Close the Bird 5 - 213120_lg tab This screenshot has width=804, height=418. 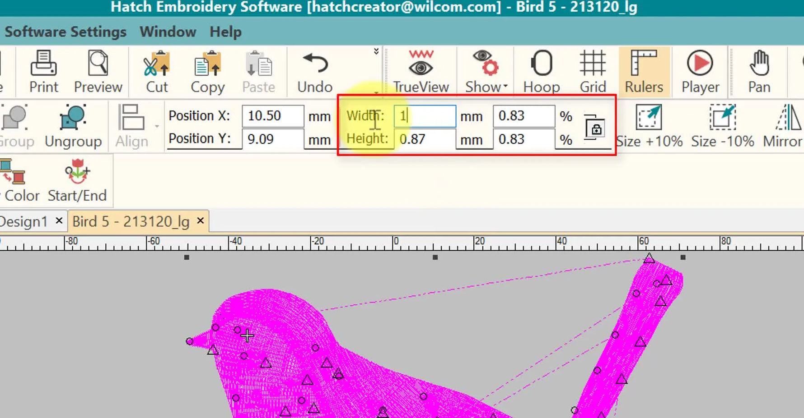pyautogui.click(x=201, y=221)
